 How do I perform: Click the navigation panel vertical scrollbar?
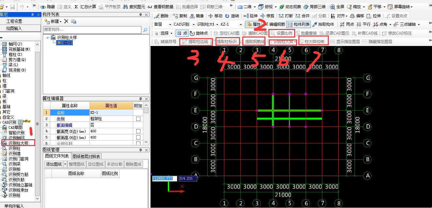tap(37, 124)
